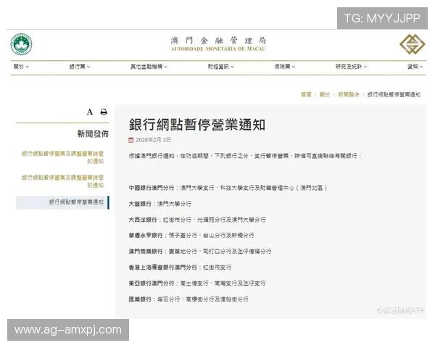
Task: Click the sidebar heading 新聞發佈
Action: pos(93,134)
